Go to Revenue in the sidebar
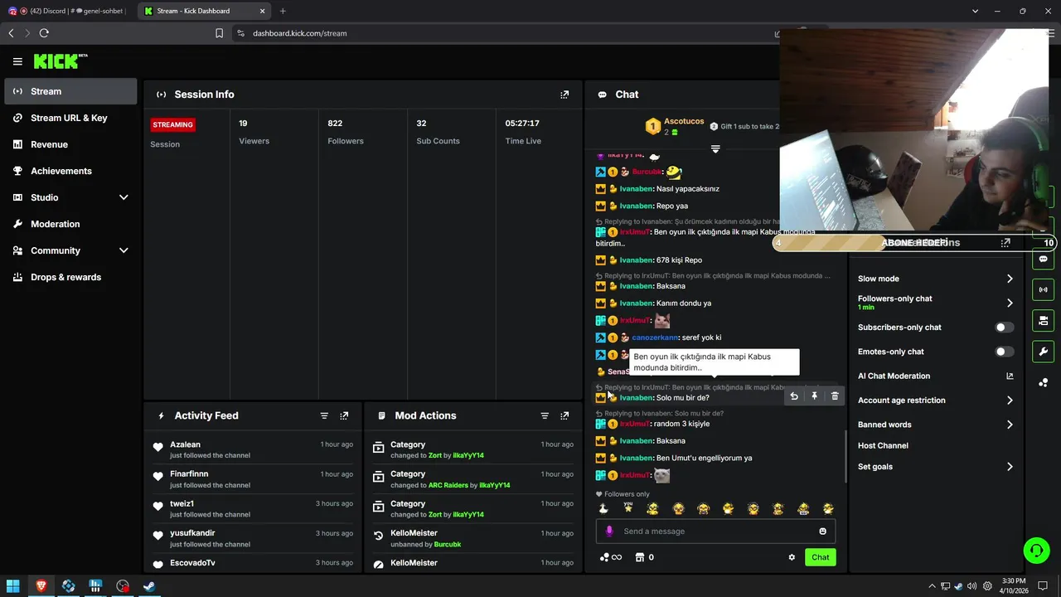 [70, 144]
